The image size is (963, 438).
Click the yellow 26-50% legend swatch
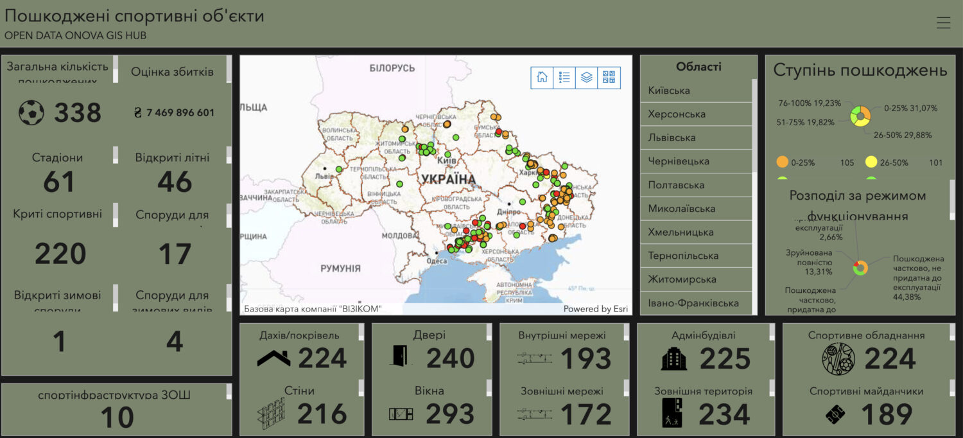(x=871, y=162)
